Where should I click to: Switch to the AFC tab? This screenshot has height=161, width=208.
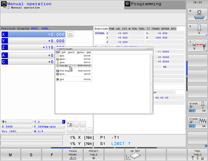coord(173,29)
